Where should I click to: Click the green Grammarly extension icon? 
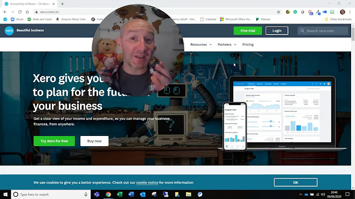tap(295, 12)
